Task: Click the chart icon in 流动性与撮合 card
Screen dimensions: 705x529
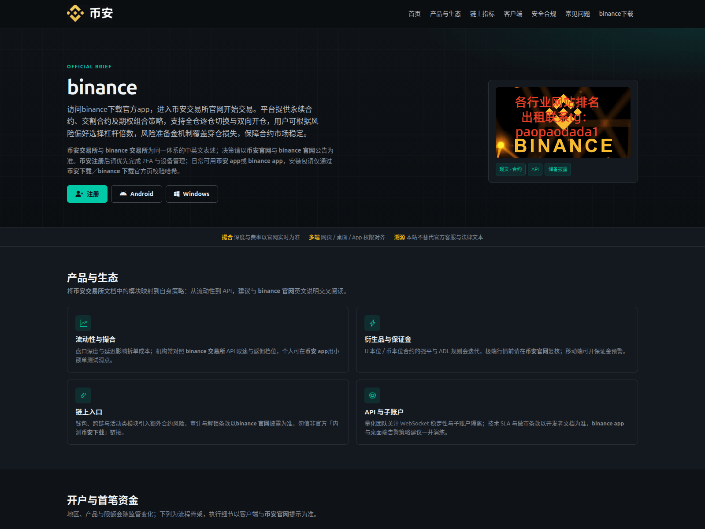Action: 83,323
